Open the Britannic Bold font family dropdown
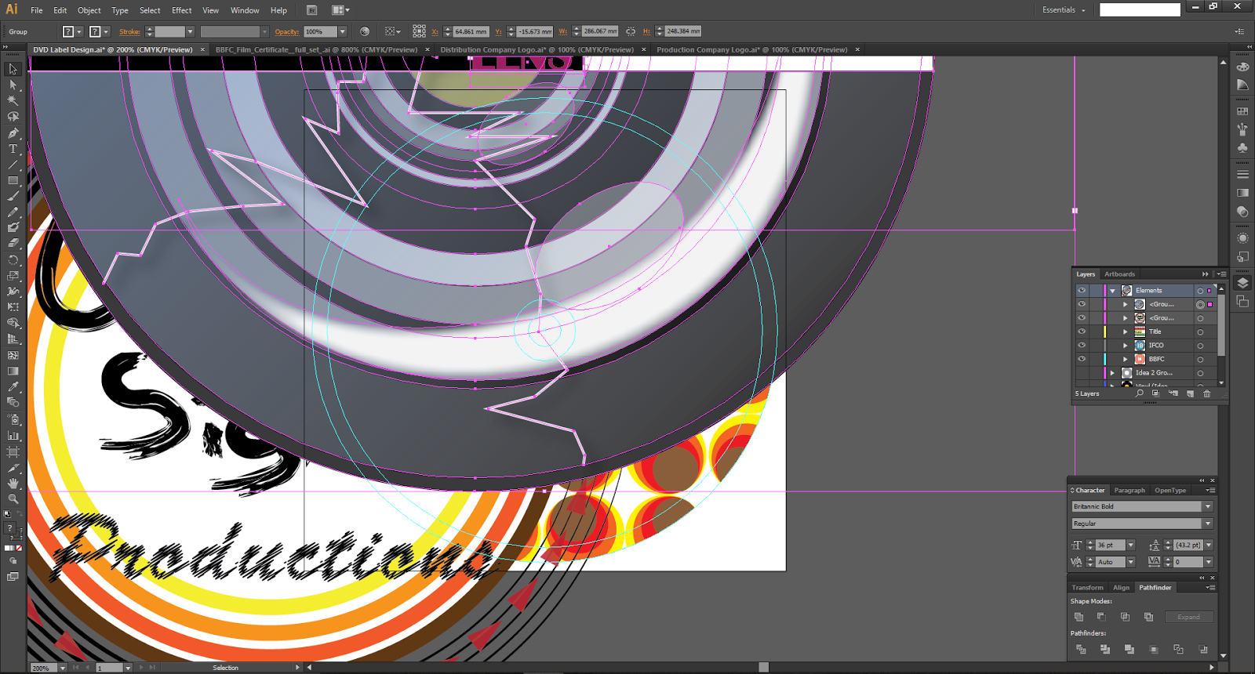Screen dimensions: 1255x674 click(1208, 506)
